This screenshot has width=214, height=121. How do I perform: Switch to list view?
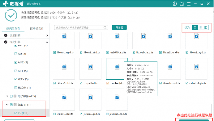tap(201, 27)
